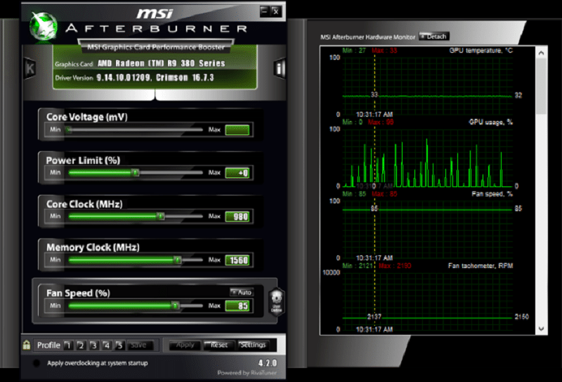Click the Save profile button
Viewport: 562px width, 382px height.
click(x=138, y=345)
